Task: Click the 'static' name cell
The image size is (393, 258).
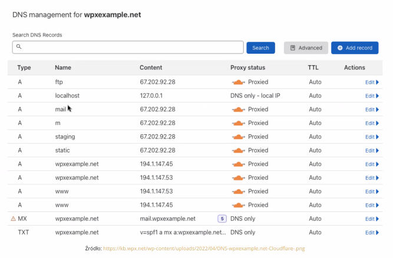Action: click(62, 150)
